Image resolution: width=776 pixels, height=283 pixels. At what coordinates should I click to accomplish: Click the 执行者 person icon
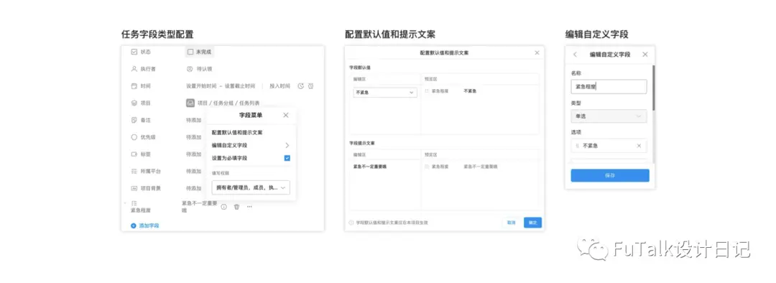click(x=134, y=69)
